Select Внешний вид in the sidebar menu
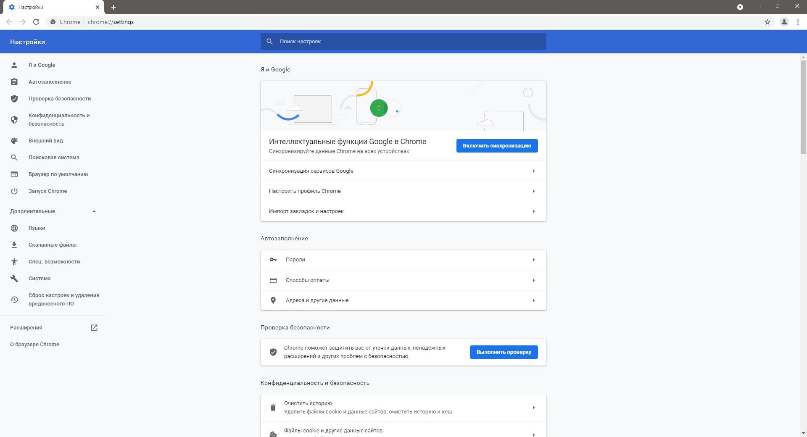Screen dimensions: 807x437 [46, 141]
